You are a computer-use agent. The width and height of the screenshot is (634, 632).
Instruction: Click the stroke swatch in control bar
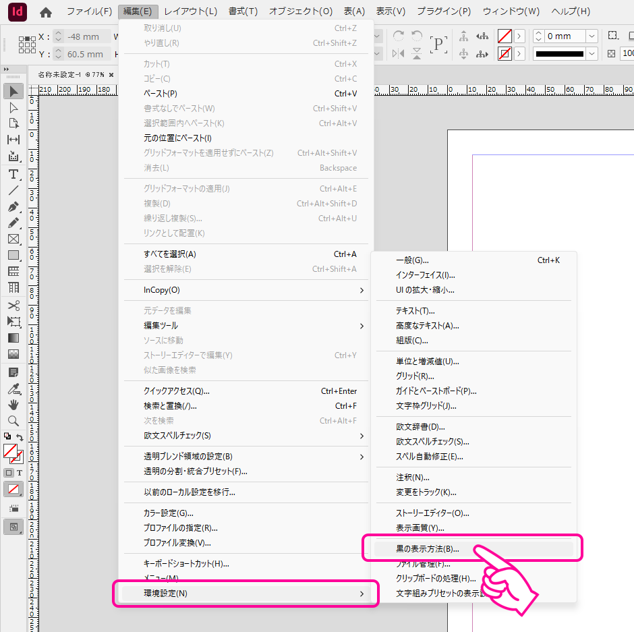505,53
